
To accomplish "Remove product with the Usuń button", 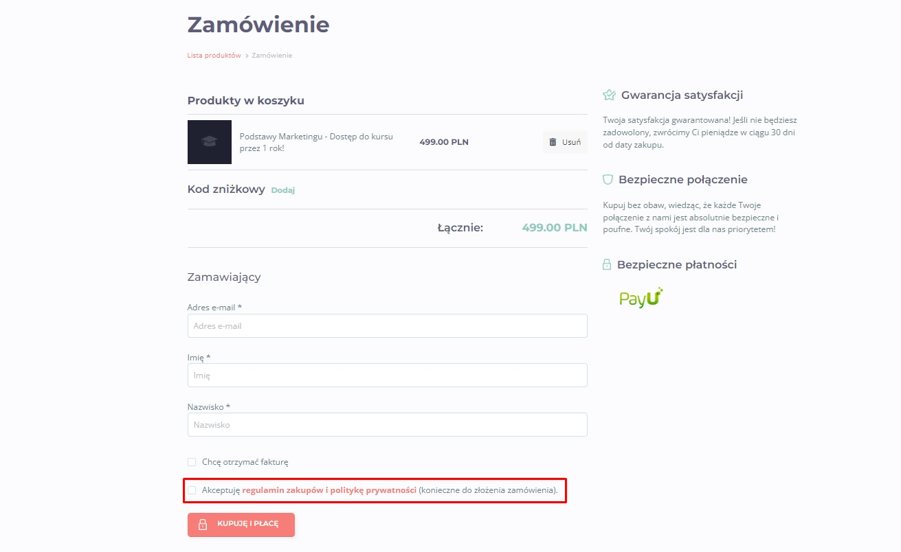I will [565, 142].
